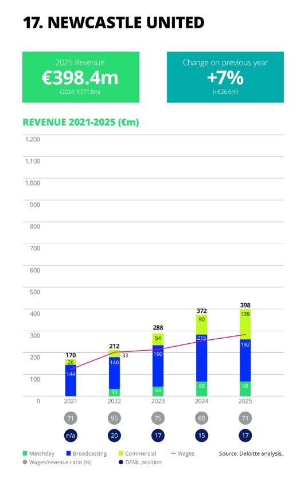Click the 2022 broadcasting bar segment 146
The width and height of the screenshot is (308, 482).
[x=114, y=373]
